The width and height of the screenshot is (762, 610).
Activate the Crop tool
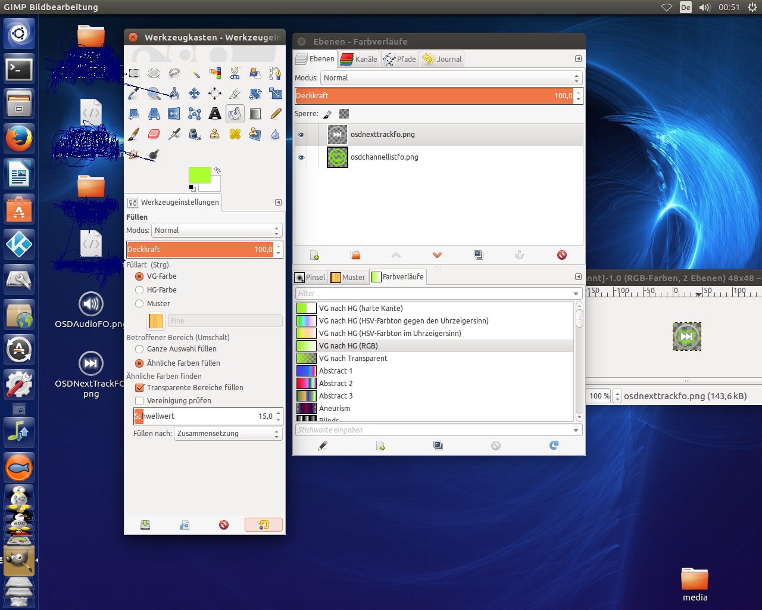point(235,94)
